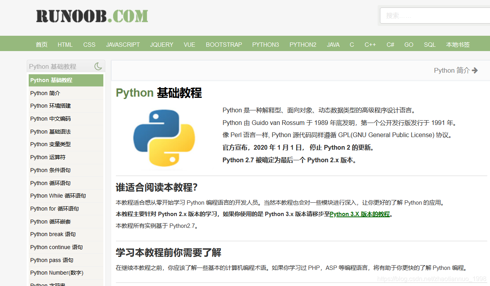The height and width of the screenshot is (286, 490).
Task: Open the CSS nav item
Action: coord(89,44)
